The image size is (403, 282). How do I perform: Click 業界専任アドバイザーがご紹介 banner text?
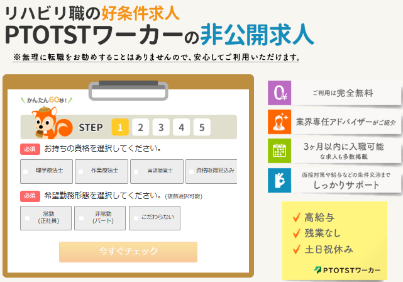tap(346, 122)
